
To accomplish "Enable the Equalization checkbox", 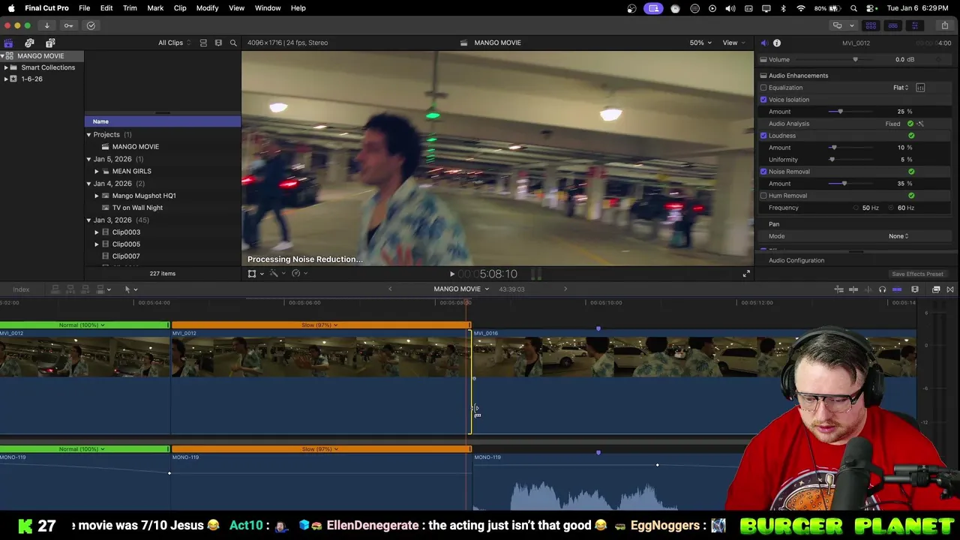I will pyautogui.click(x=763, y=88).
